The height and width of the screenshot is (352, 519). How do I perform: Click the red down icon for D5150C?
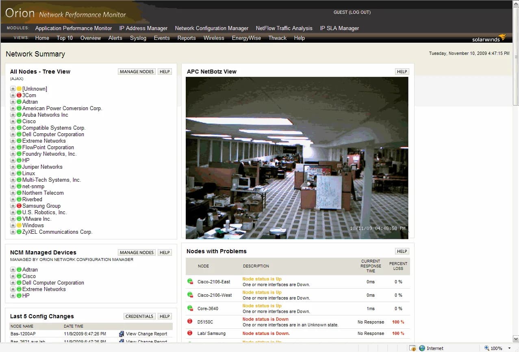(190, 322)
